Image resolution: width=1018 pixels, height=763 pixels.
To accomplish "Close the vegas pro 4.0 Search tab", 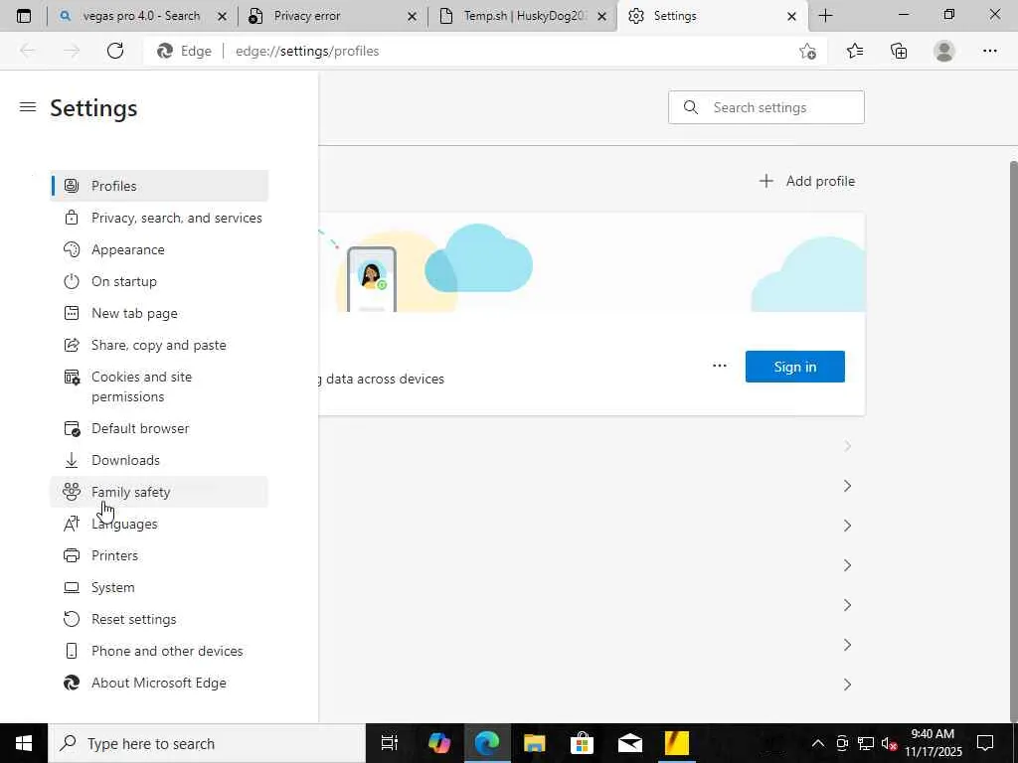I will pos(222,17).
